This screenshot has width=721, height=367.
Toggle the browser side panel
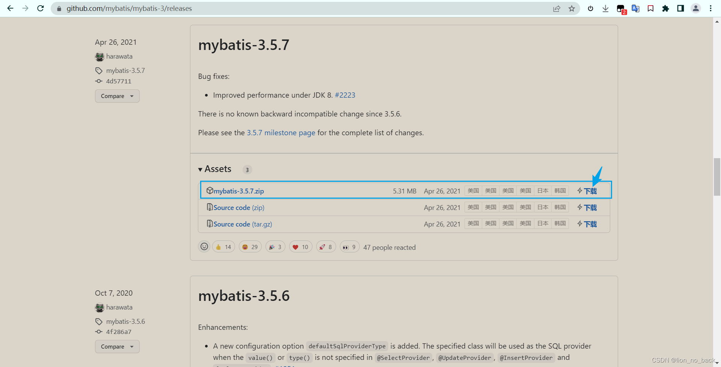coord(680,8)
